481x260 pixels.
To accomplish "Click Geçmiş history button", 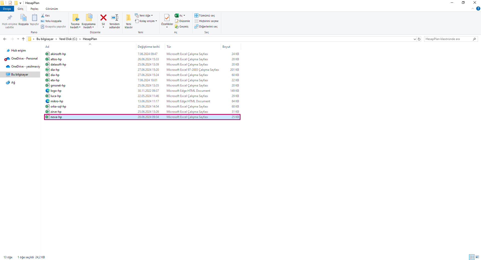I will pos(182,26).
